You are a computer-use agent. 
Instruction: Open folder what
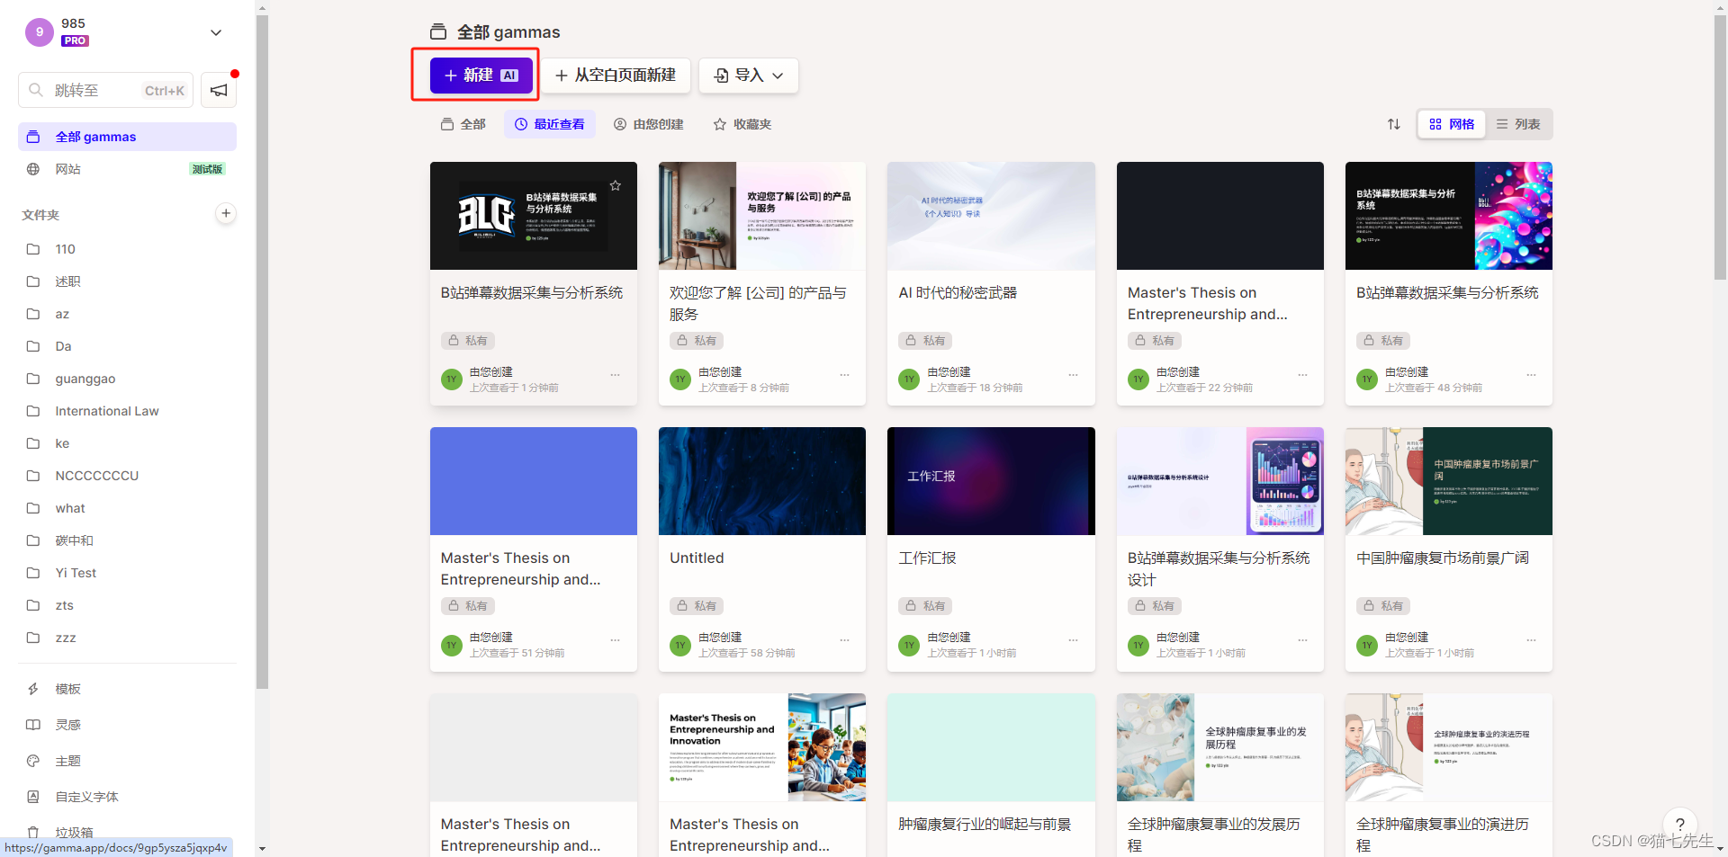pyautogui.click(x=127, y=508)
